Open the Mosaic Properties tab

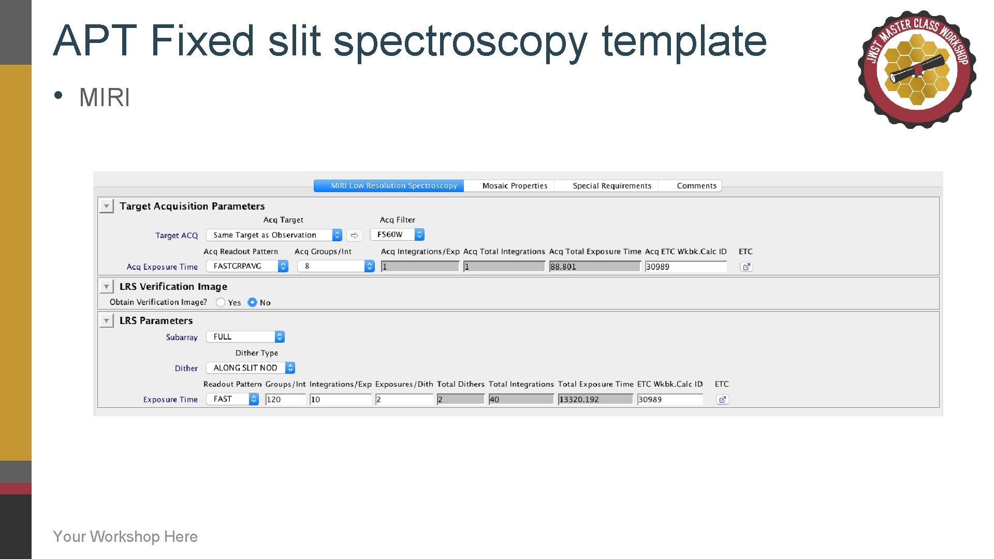click(x=515, y=186)
